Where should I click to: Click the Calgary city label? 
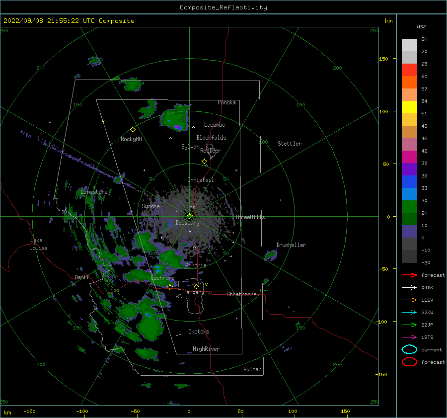(x=194, y=292)
